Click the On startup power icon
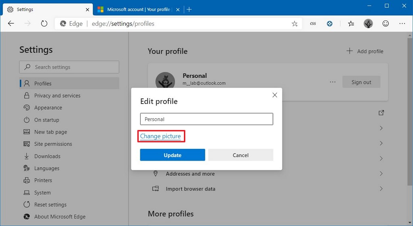Viewport: 413px width, 226px height. 27,120
